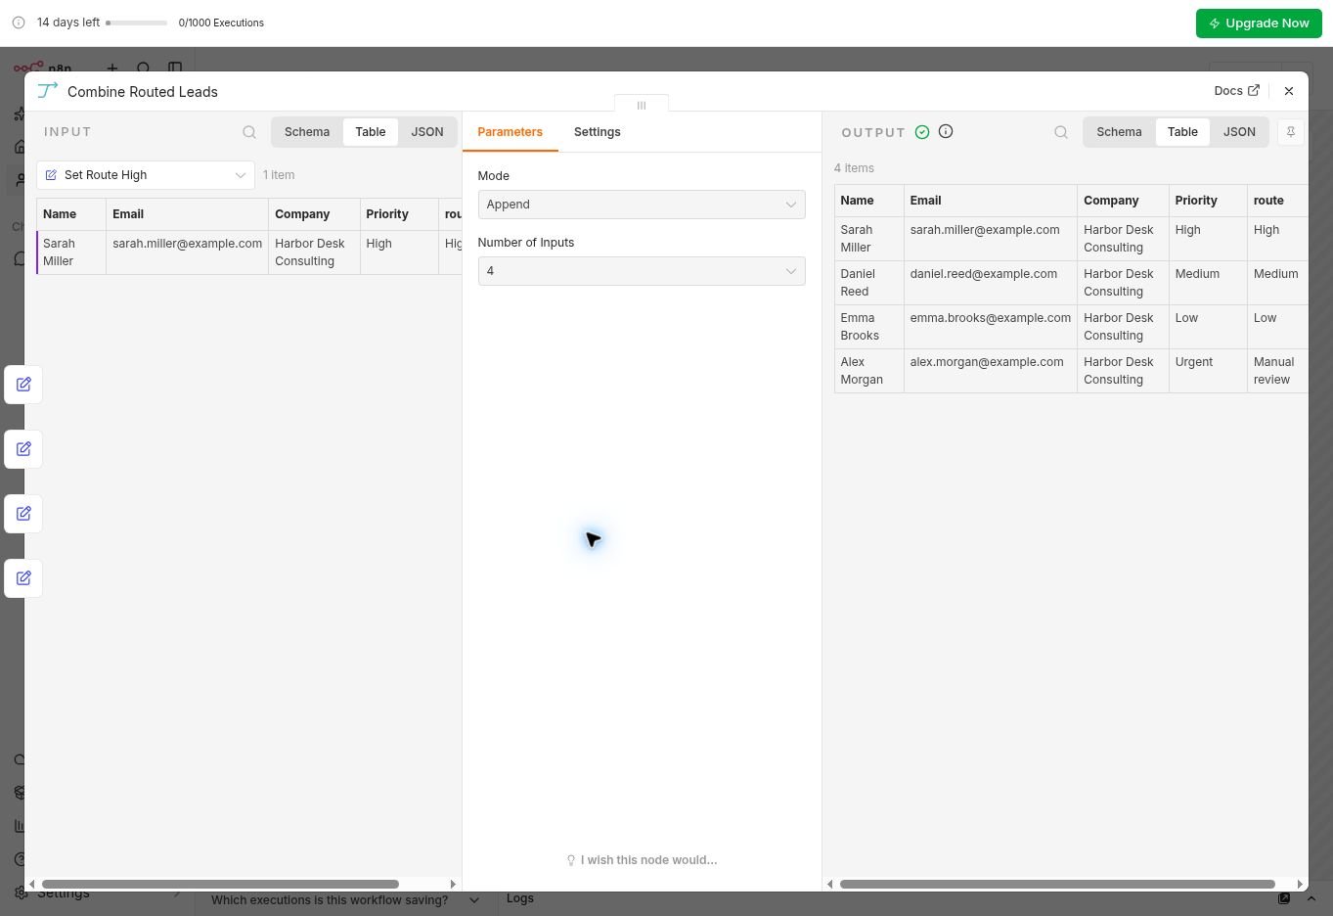
Task: Open the Docs link
Action: 1236,91
